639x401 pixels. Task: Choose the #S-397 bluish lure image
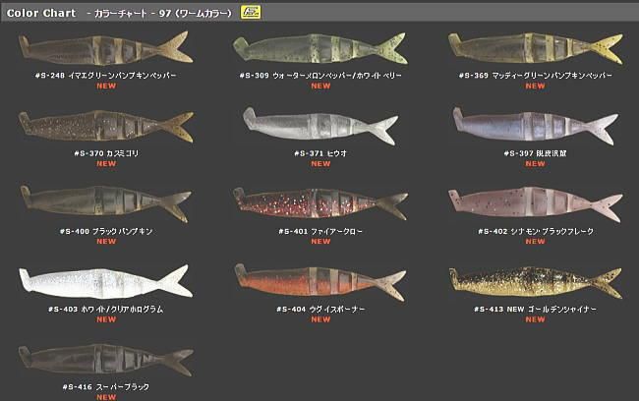tap(536, 126)
